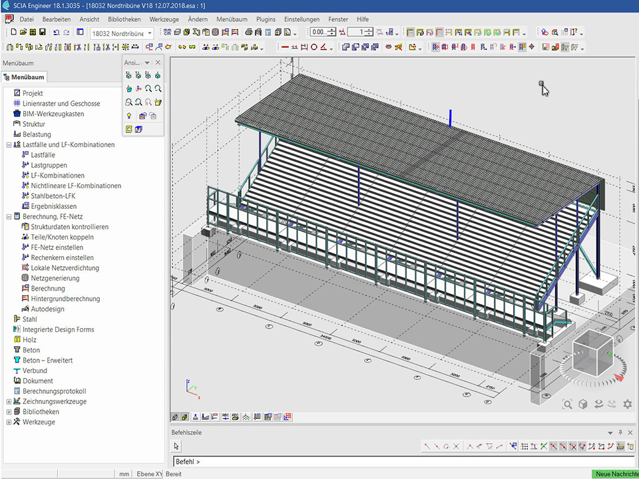Image resolution: width=639 pixels, height=479 pixels.
Task: Click the 'Neue Nachrichten' notification button
Action: pos(615,474)
